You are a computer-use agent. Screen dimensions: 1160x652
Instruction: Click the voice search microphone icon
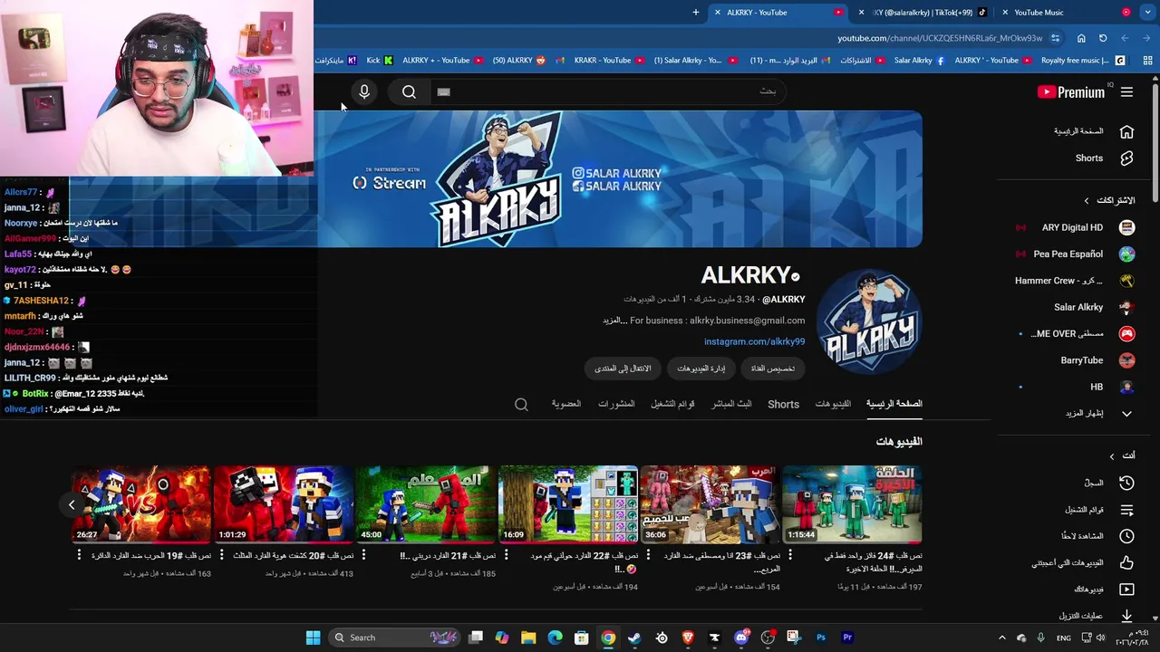(x=364, y=91)
